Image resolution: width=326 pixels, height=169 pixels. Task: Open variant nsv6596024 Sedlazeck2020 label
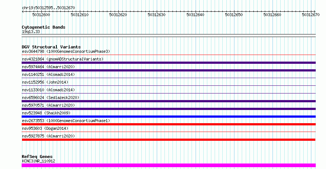[51, 98]
